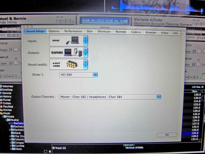Click the right deck sampler VOL knob
Screen dimensions: 205x154
coord(199,64)
